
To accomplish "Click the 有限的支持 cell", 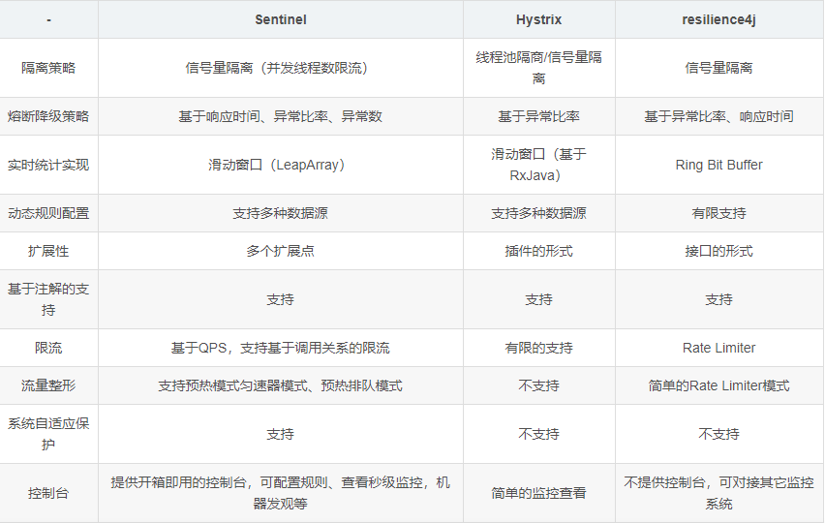I will pos(538,348).
